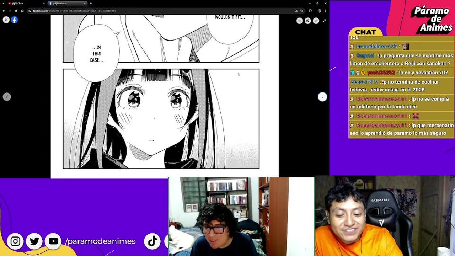Open site information icon in address bar
The height and width of the screenshot is (256, 455).
pos(30,11)
